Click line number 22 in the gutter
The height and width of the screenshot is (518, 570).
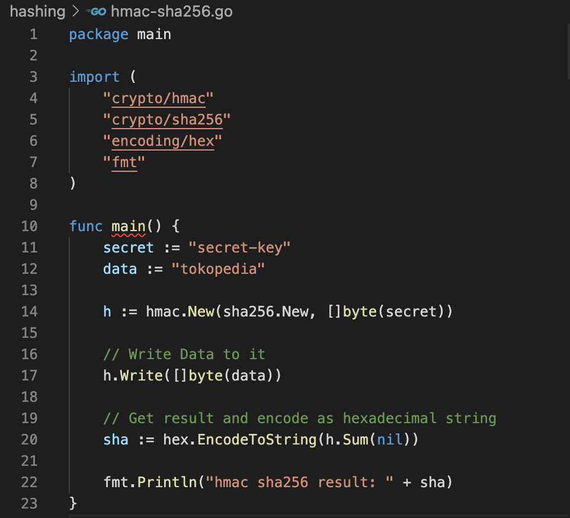tap(29, 482)
